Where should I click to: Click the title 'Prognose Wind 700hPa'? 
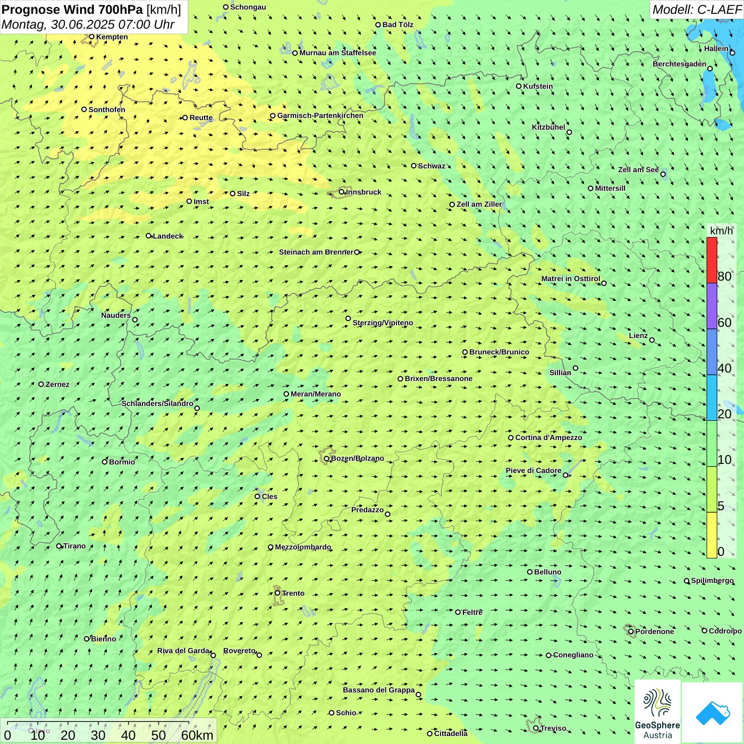[72, 9]
